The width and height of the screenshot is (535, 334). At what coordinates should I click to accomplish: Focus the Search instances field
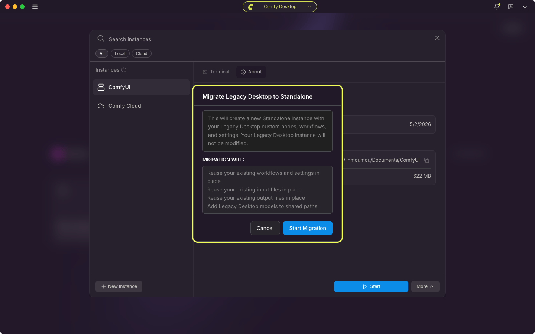click(267, 39)
